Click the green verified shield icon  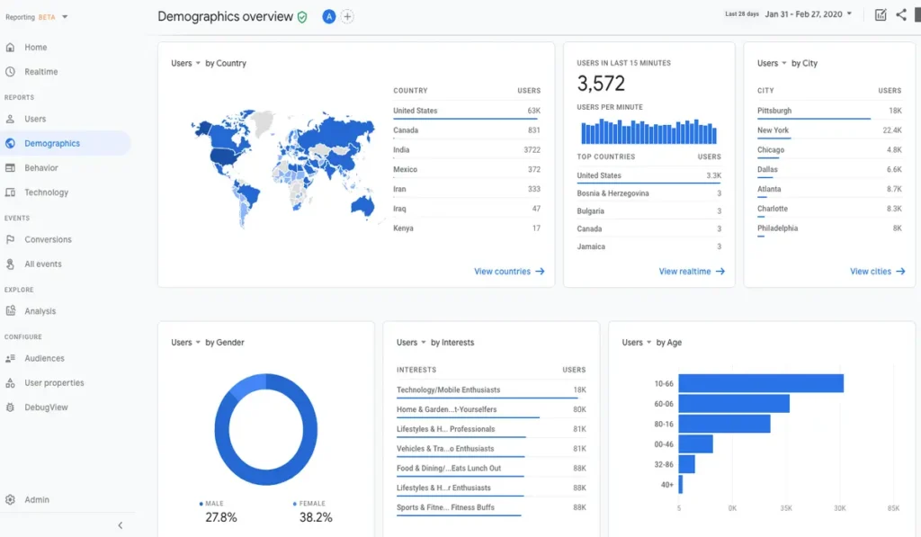[x=302, y=17]
